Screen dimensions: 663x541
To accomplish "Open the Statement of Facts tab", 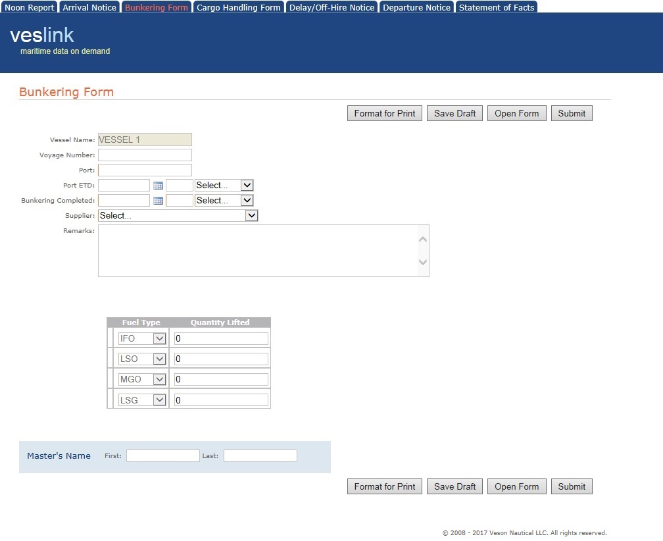I will pos(496,7).
